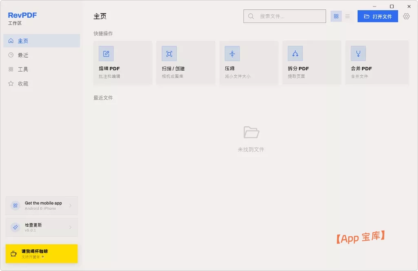Click the 压缩 card title

click(229, 69)
